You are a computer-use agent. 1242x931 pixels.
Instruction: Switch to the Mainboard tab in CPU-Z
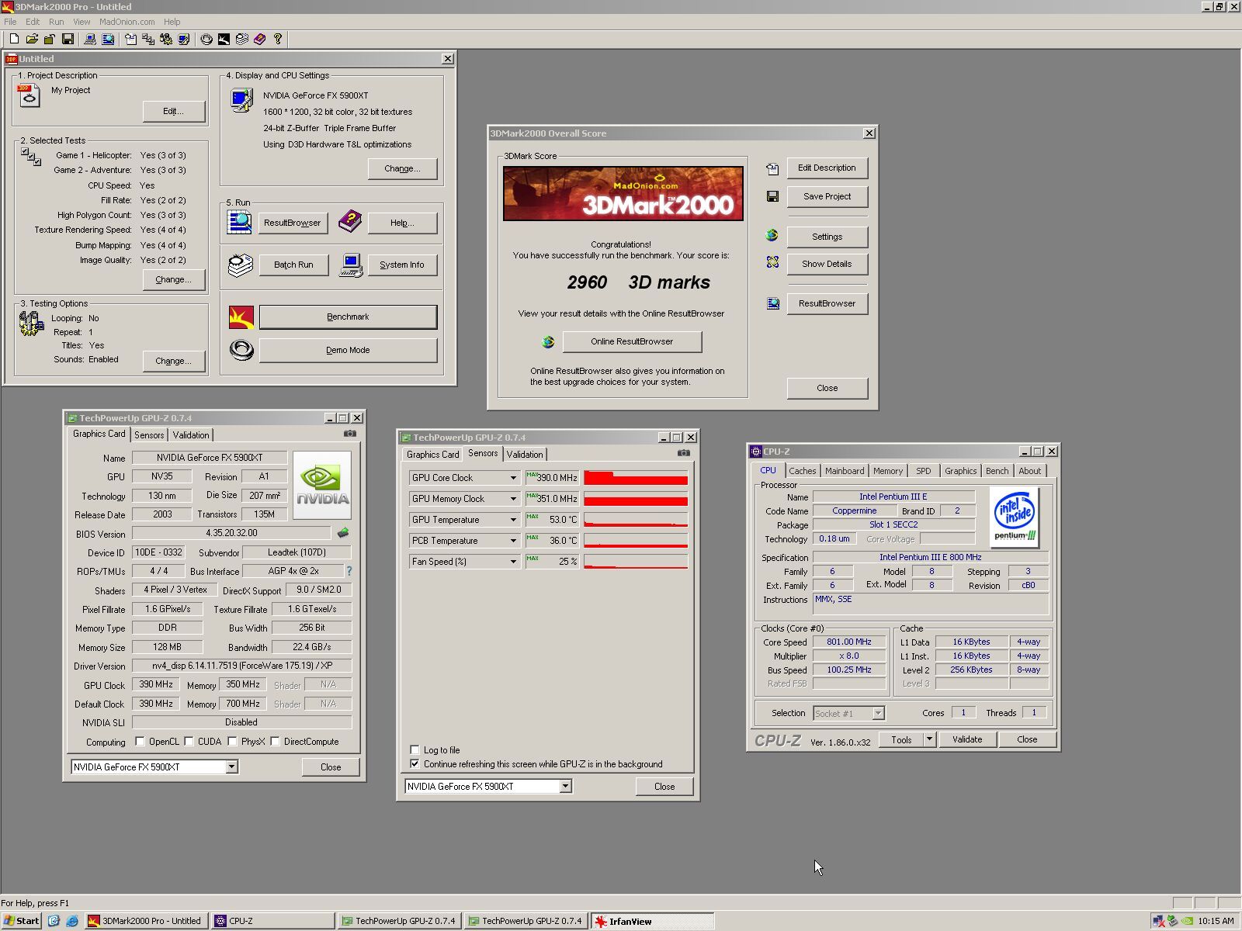pos(845,471)
